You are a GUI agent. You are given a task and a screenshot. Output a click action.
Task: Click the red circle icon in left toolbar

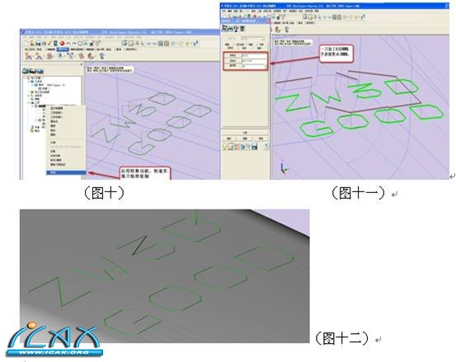point(62,44)
